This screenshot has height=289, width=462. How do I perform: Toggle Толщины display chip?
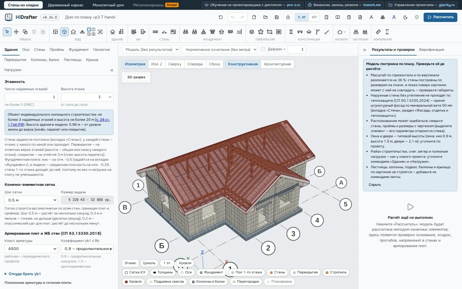click(163, 272)
